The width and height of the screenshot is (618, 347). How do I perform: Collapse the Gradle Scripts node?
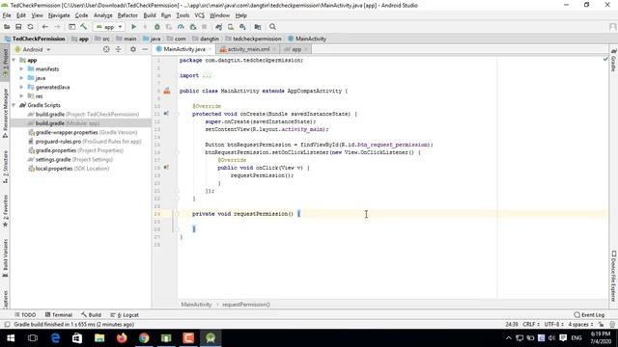point(14,105)
